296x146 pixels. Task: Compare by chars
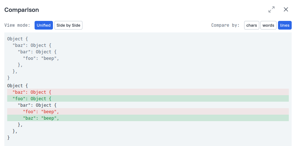pyautogui.click(x=252, y=25)
